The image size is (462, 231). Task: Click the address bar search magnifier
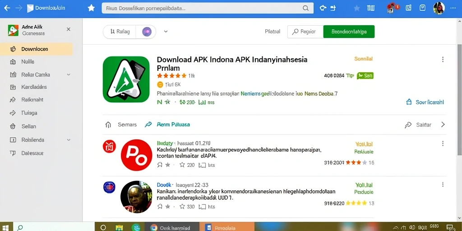click(x=306, y=8)
